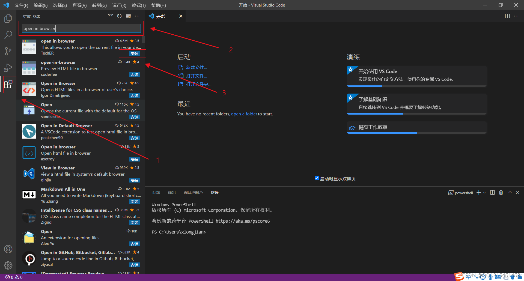Viewport: 524px width, 281px height.
Task: Open the 查看(V) menu
Action: 79,5
